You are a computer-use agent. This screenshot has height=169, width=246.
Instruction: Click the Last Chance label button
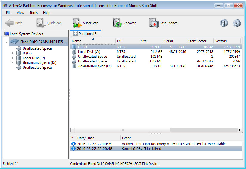click(x=168, y=23)
